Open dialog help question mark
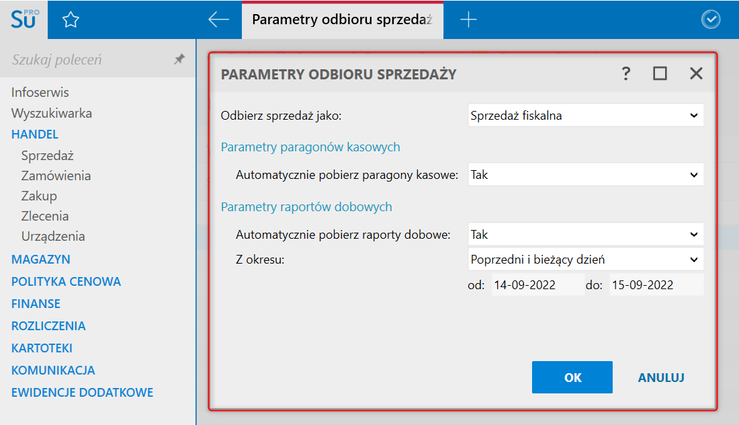 coord(625,73)
